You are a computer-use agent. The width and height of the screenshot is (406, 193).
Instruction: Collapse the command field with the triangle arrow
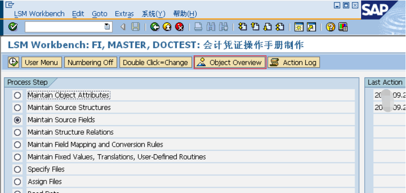click(123, 27)
